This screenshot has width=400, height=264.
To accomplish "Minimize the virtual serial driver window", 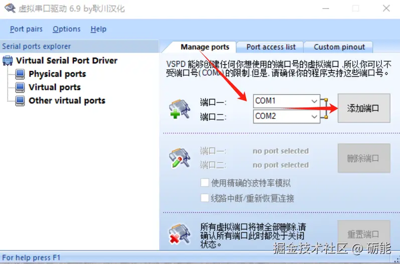I will [326, 9].
